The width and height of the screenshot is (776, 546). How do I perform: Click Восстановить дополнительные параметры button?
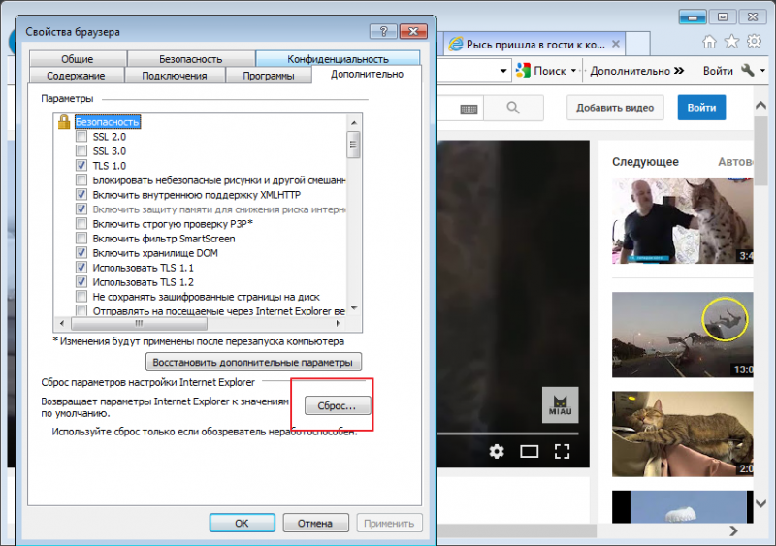tap(253, 362)
